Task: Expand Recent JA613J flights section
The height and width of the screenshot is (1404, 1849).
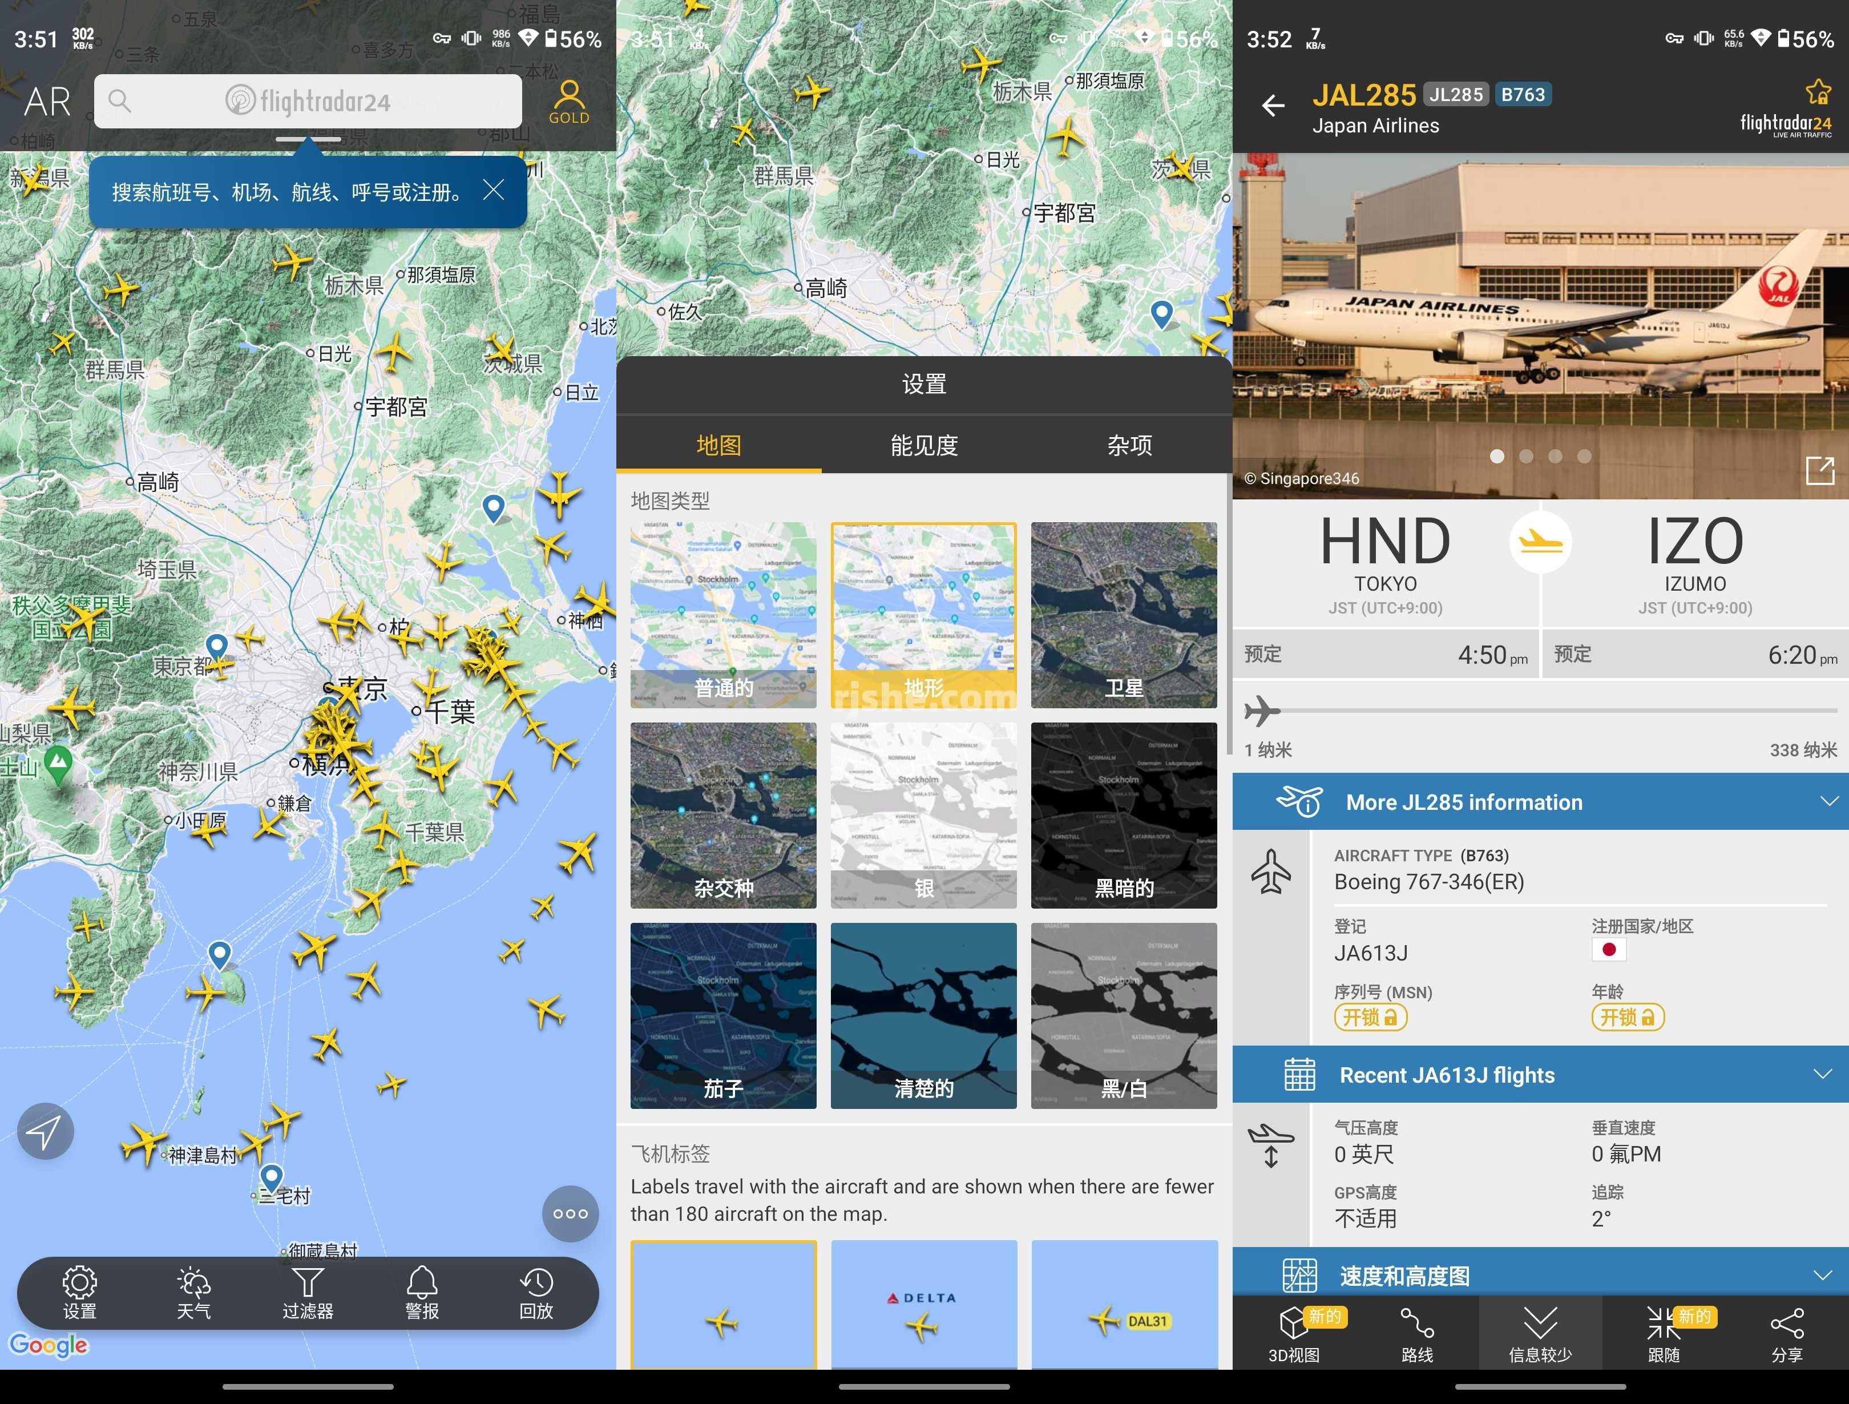Action: coord(1540,1075)
